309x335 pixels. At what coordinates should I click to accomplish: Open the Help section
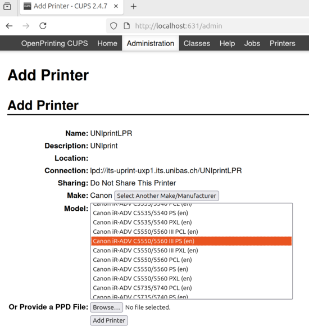click(x=227, y=43)
